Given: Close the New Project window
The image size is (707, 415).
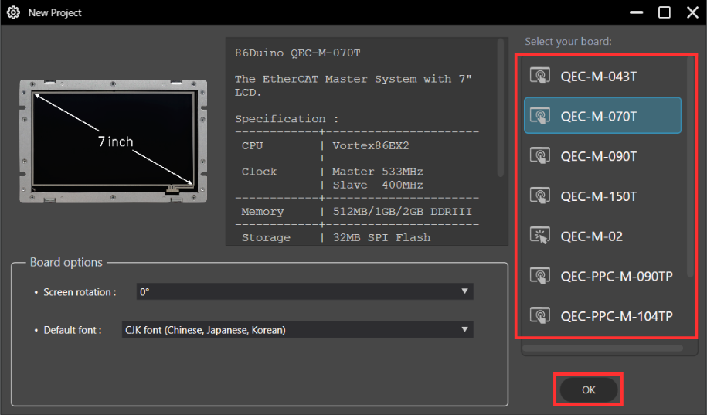Looking at the screenshot, I should pyautogui.click(x=692, y=12).
